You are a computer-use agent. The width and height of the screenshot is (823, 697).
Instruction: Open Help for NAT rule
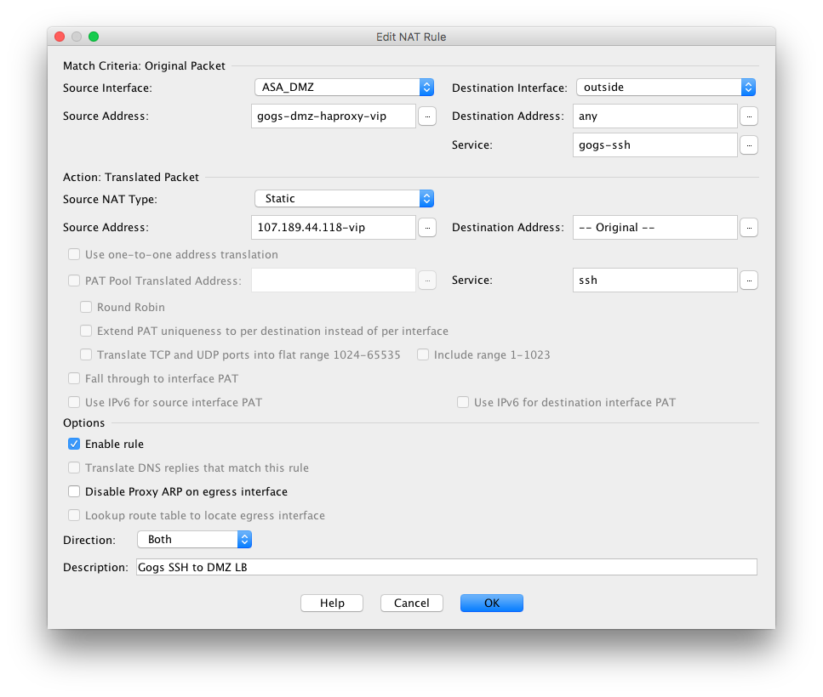[x=332, y=603]
